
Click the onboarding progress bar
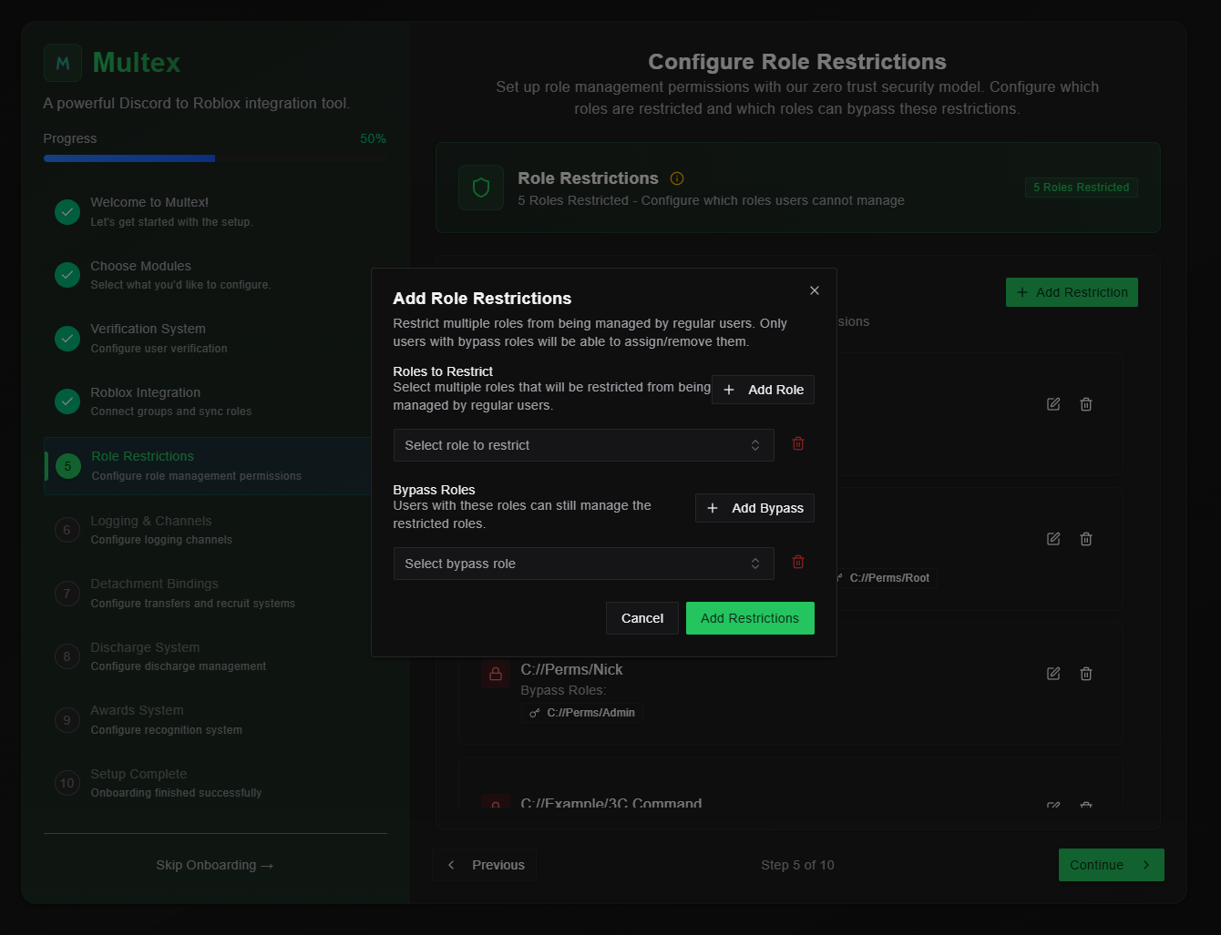pos(215,158)
